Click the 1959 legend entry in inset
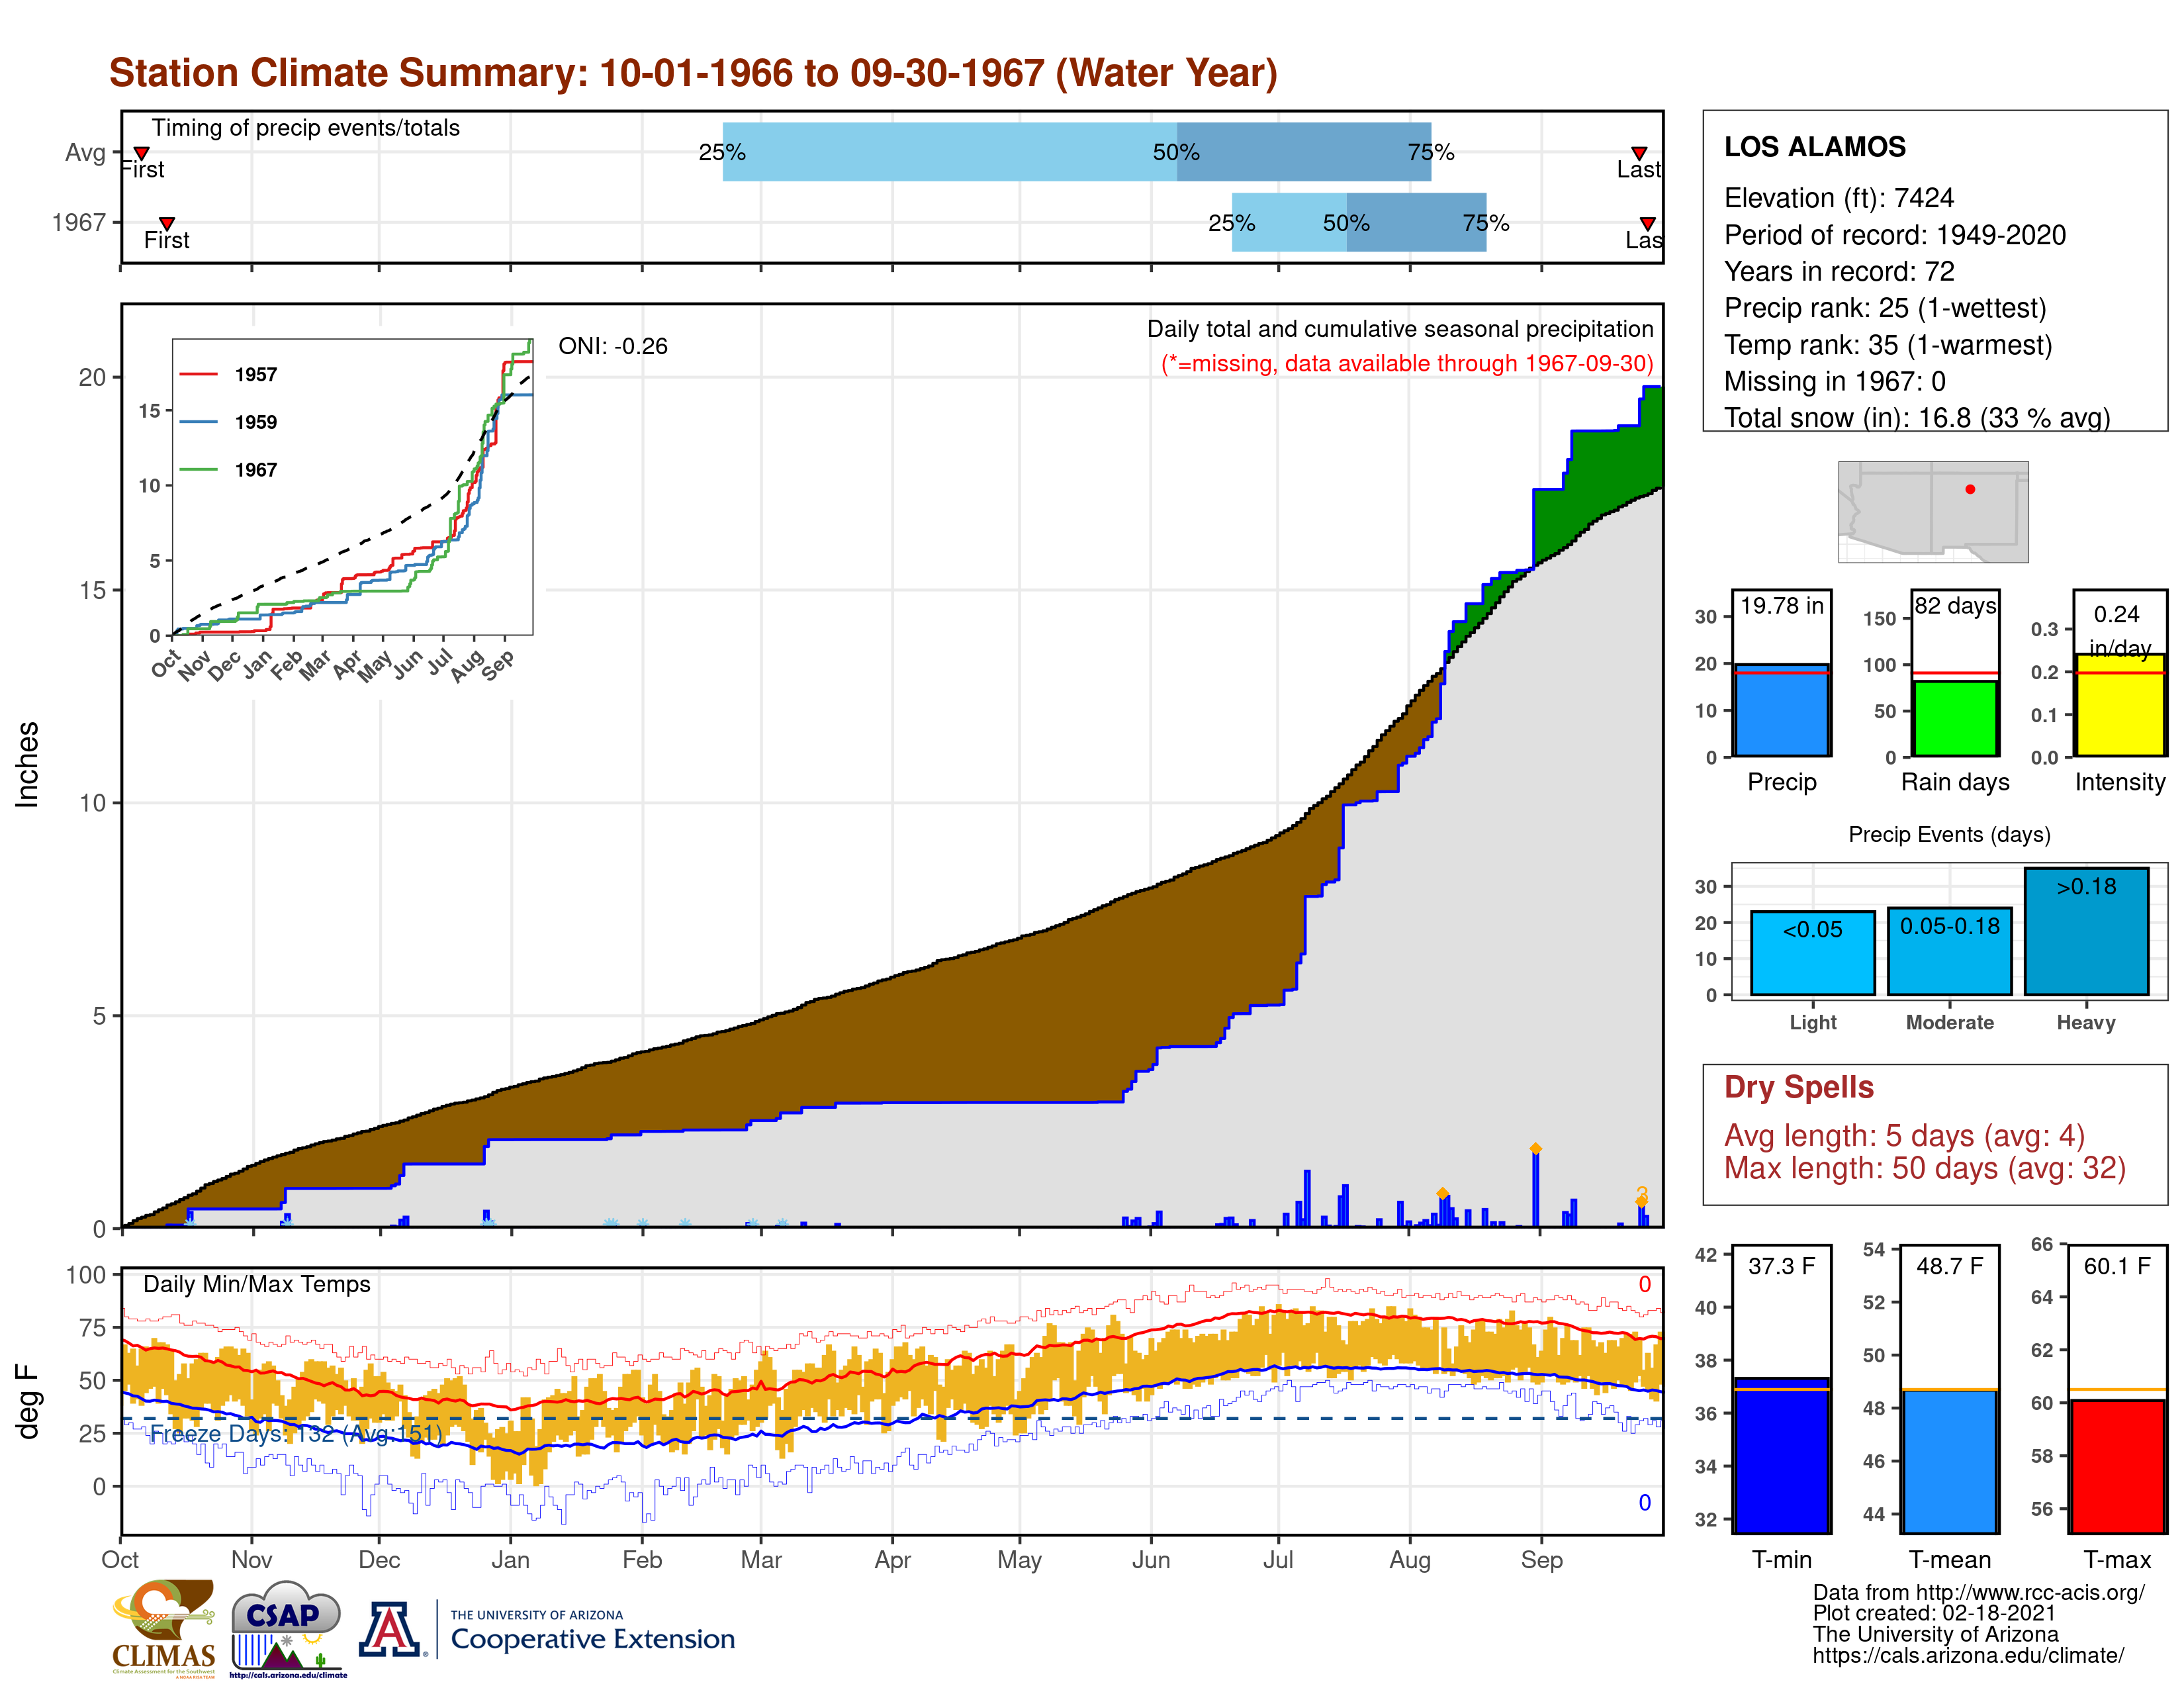 [x=229, y=422]
